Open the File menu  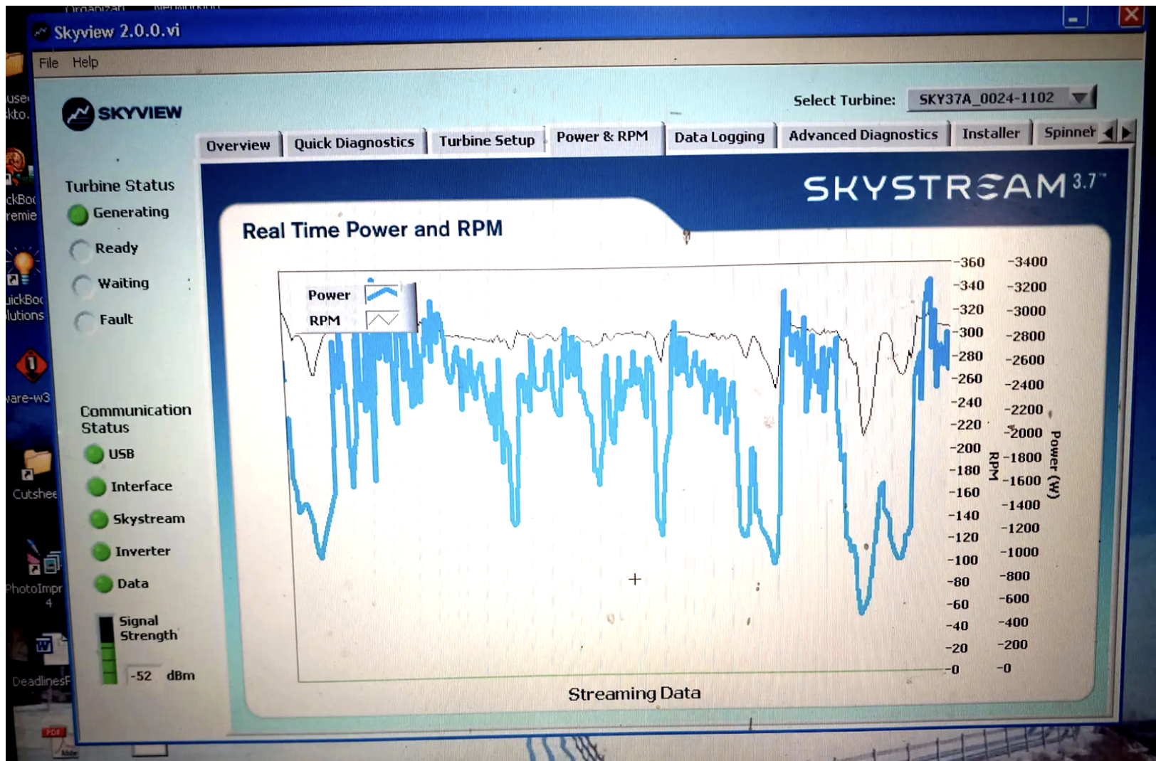[48, 63]
